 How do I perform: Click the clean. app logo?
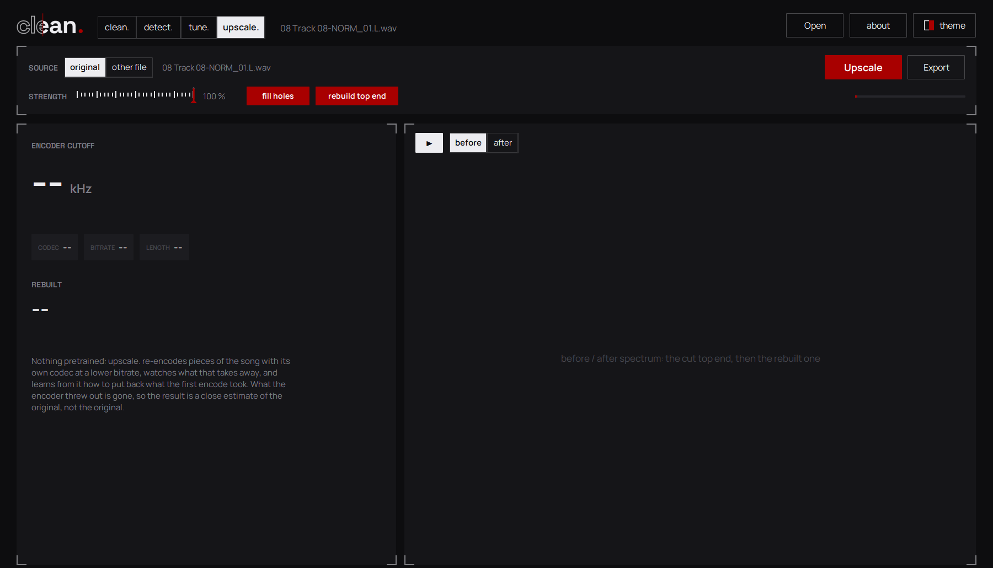pyautogui.click(x=50, y=25)
